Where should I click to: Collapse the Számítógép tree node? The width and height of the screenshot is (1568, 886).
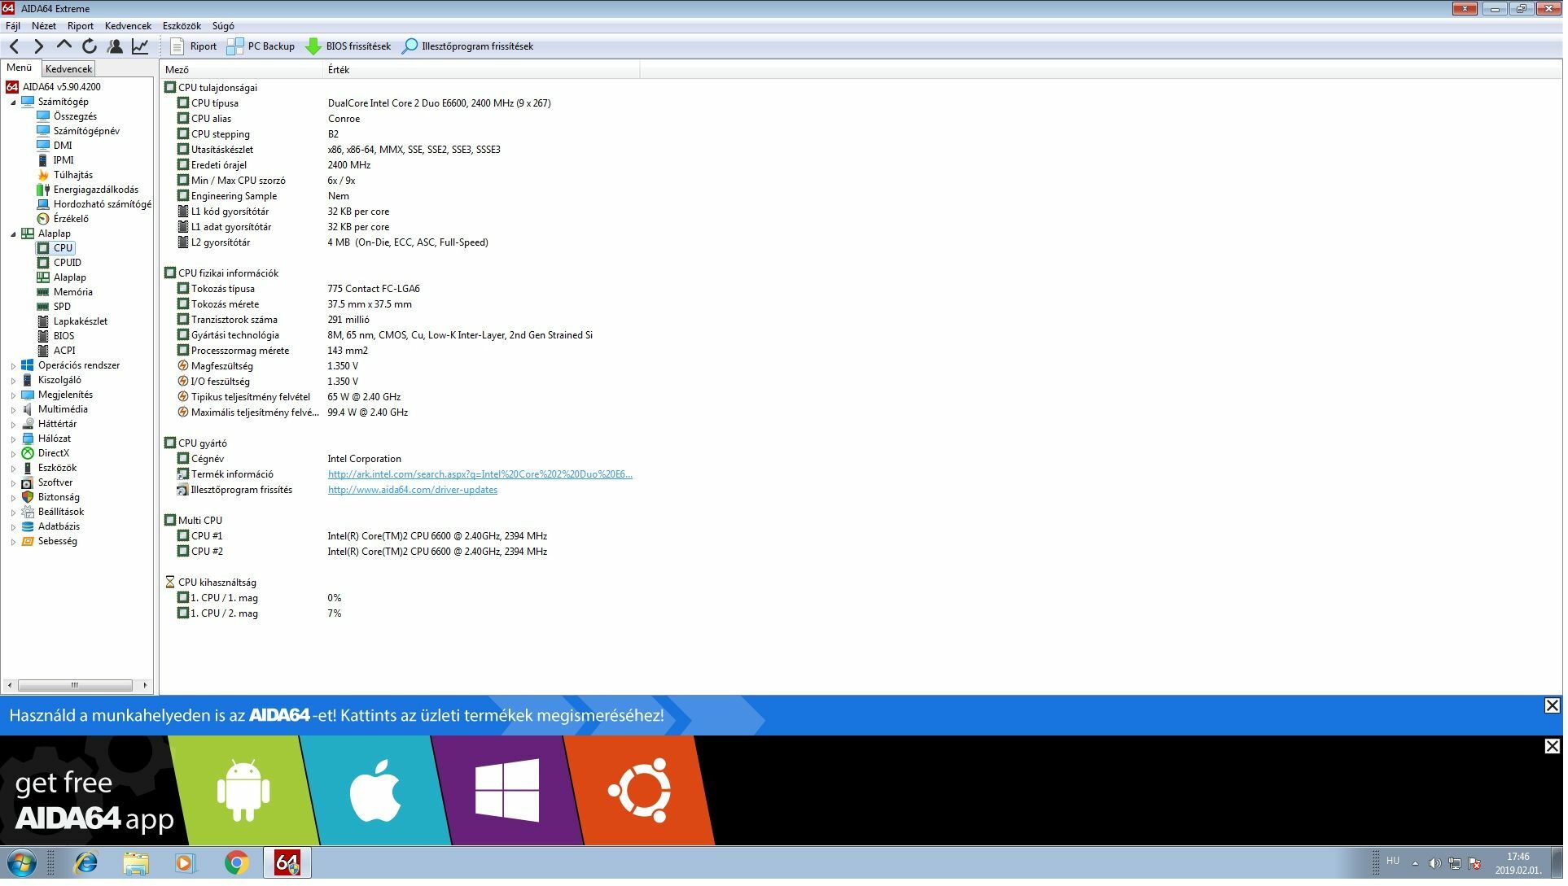(x=13, y=103)
